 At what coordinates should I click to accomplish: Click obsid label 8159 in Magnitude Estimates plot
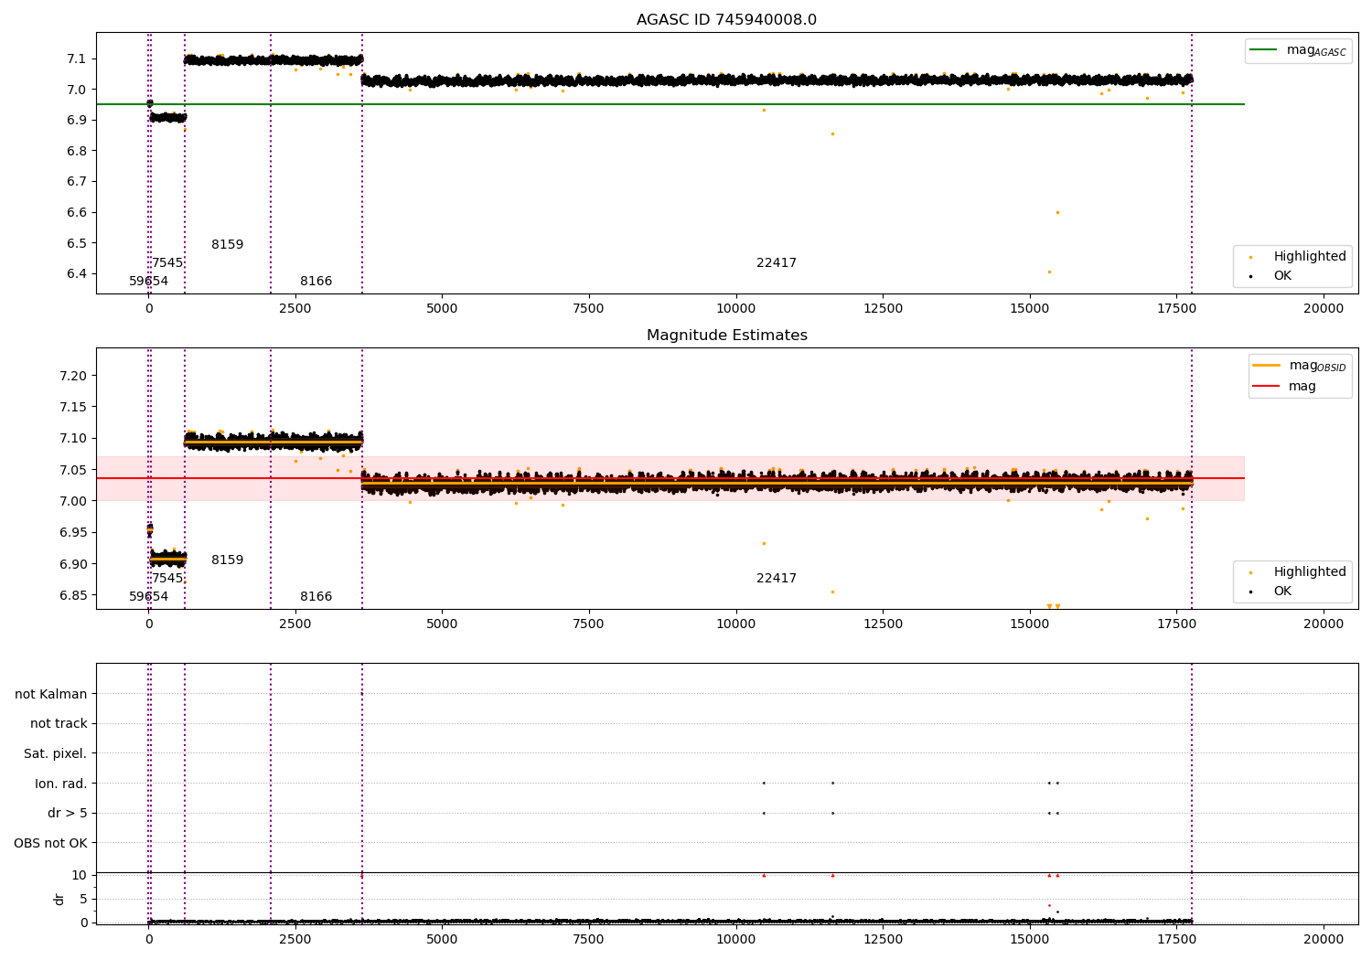228,560
